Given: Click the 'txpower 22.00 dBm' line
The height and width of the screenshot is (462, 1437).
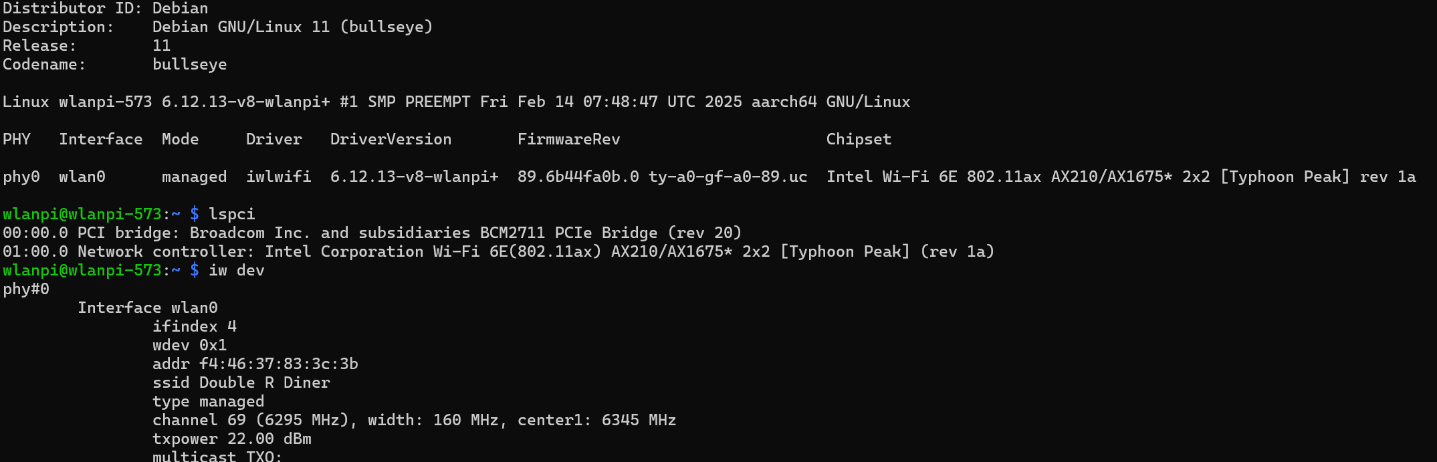Looking at the screenshot, I should click(x=232, y=439).
